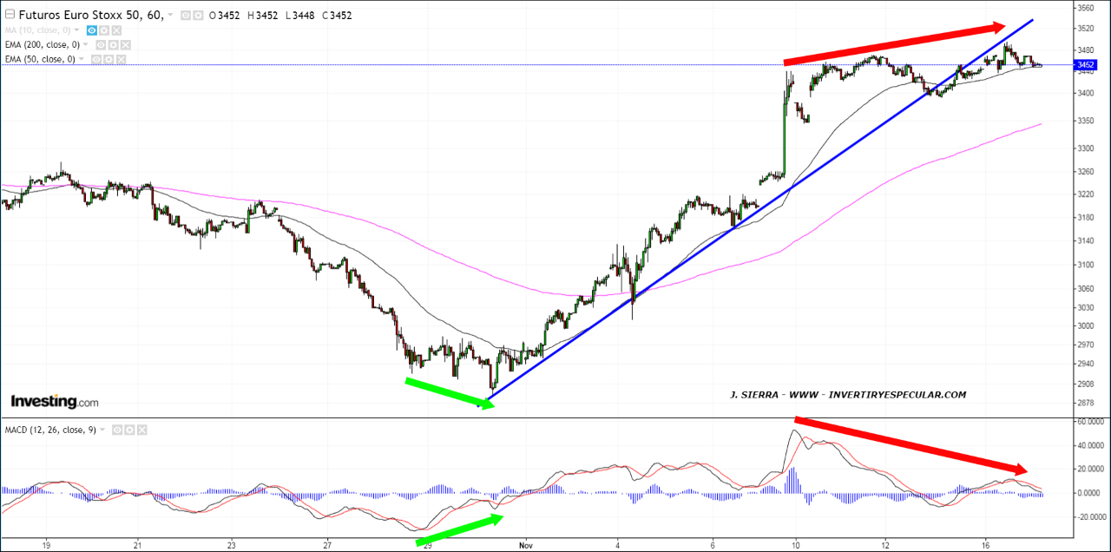Click the EMA (200, close, 0) label

(x=40, y=44)
